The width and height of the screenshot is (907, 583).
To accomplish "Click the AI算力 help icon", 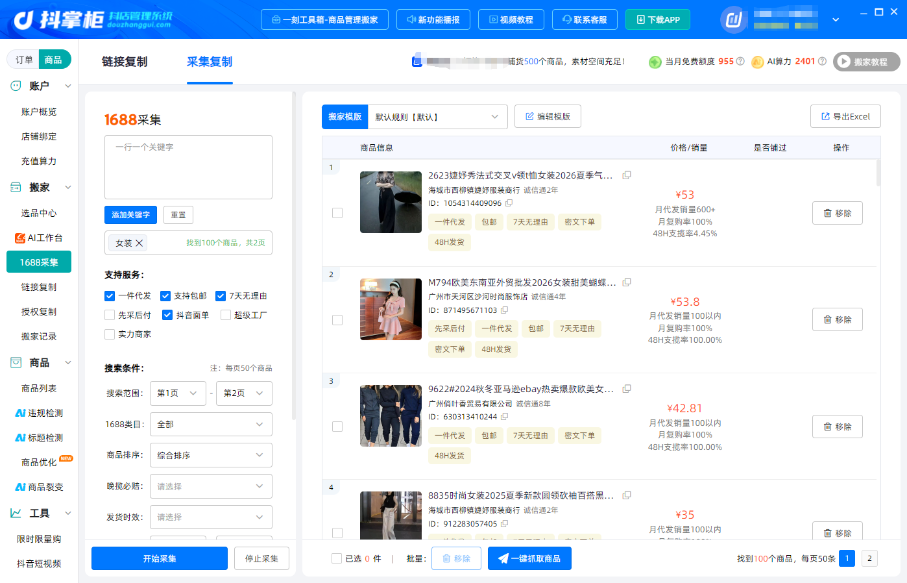I will click(822, 61).
